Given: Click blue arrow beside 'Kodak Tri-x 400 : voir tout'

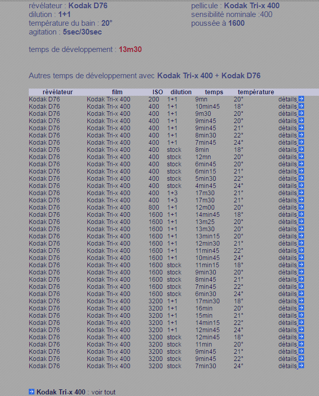Looking at the screenshot, I should [x=32, y=392].
